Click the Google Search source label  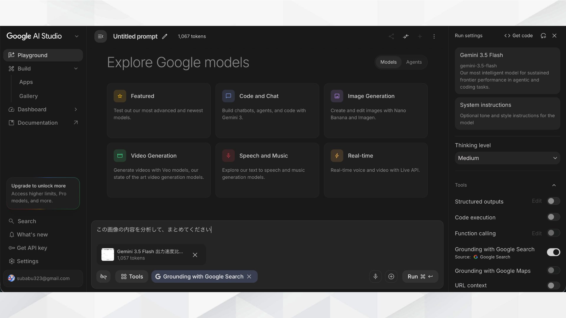tap(492, 257)
